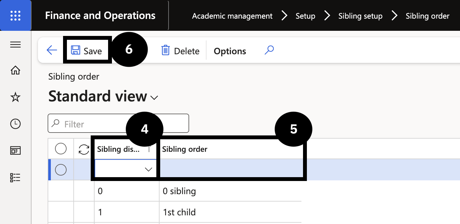
Task: Open Workspaces icon in sidebar
Action: [x=15, y=151]
